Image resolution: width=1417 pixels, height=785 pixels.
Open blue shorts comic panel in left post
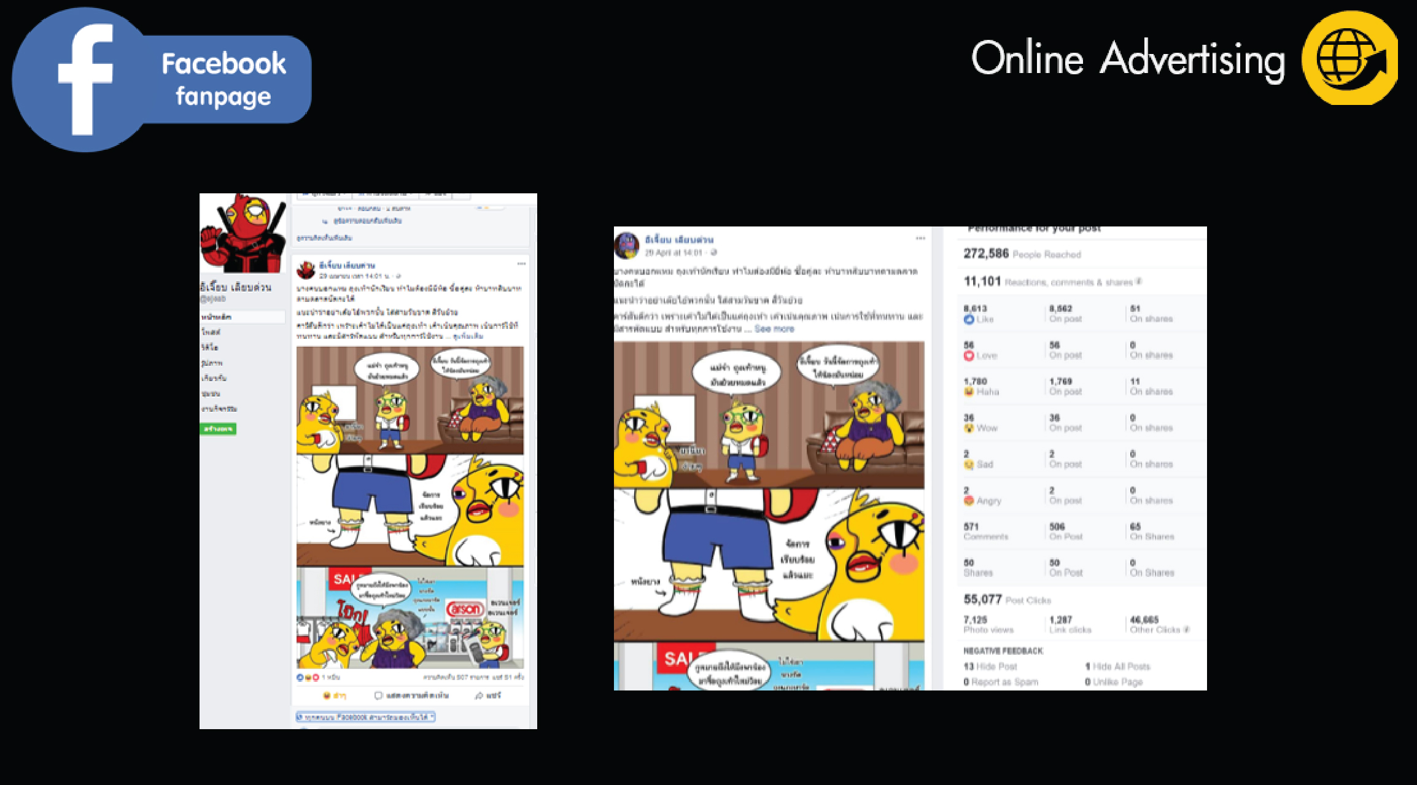click(x=410, y=511)
